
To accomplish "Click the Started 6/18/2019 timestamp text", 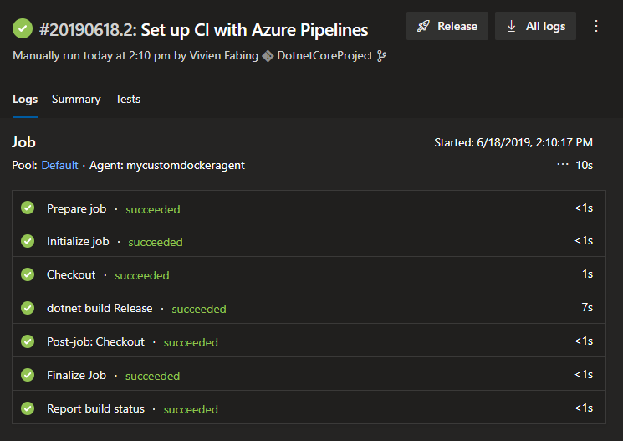I will (513, 142).
